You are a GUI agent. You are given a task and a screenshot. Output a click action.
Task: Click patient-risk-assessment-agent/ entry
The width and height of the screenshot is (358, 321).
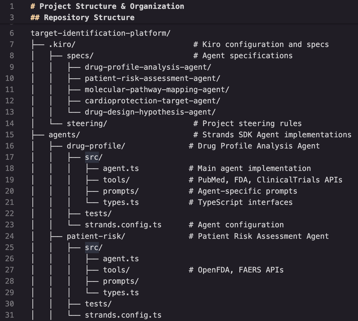152,78
